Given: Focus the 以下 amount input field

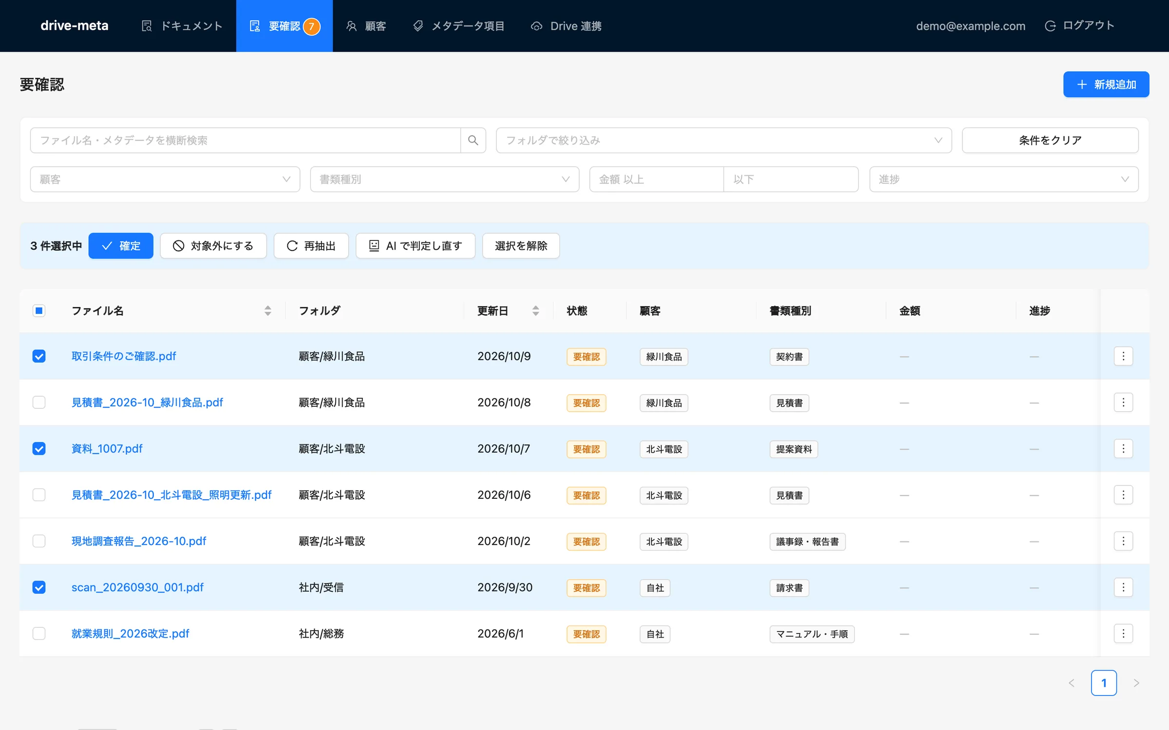Looking at the screenshot, I should (791, 179).
